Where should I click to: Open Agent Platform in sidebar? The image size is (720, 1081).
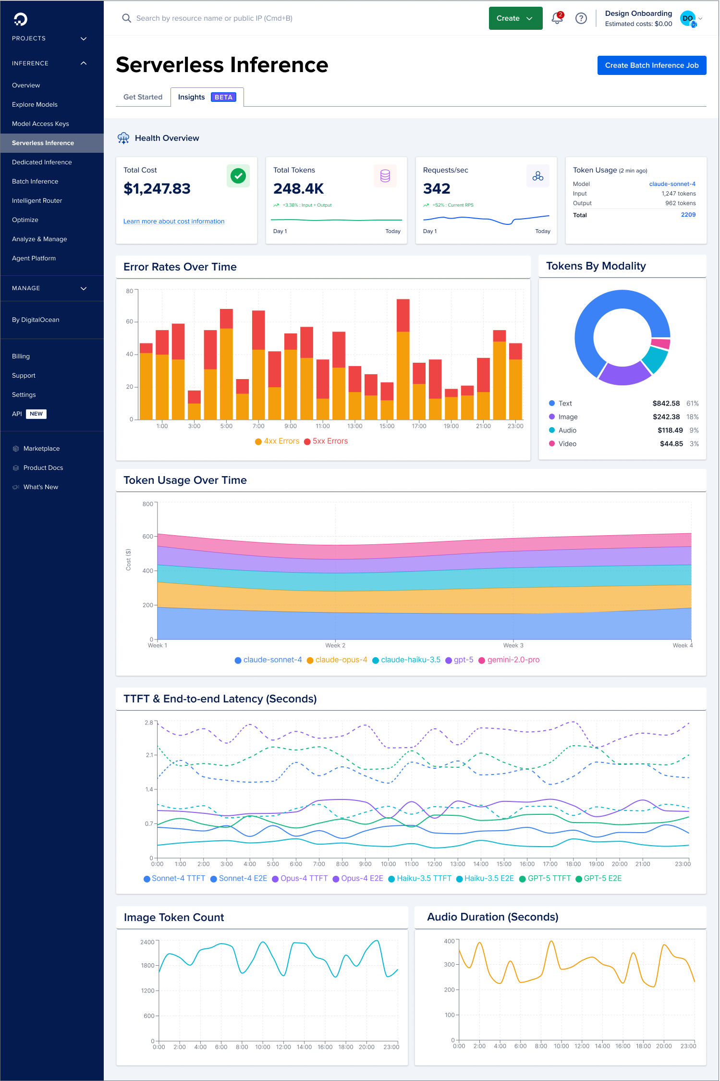[x=34, y=258]
